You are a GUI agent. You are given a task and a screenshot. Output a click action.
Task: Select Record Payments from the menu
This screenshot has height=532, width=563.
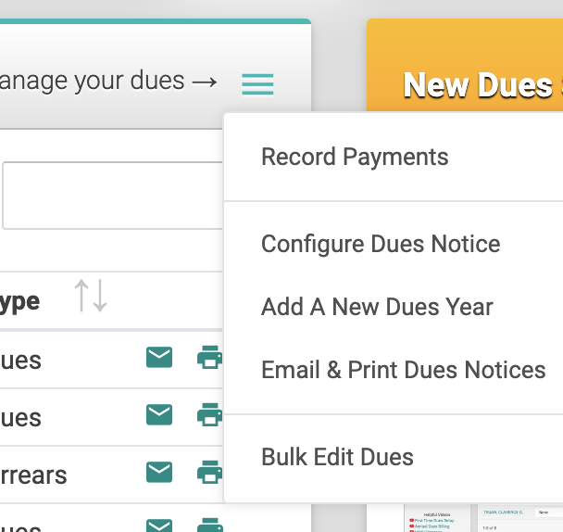point(355,157)
